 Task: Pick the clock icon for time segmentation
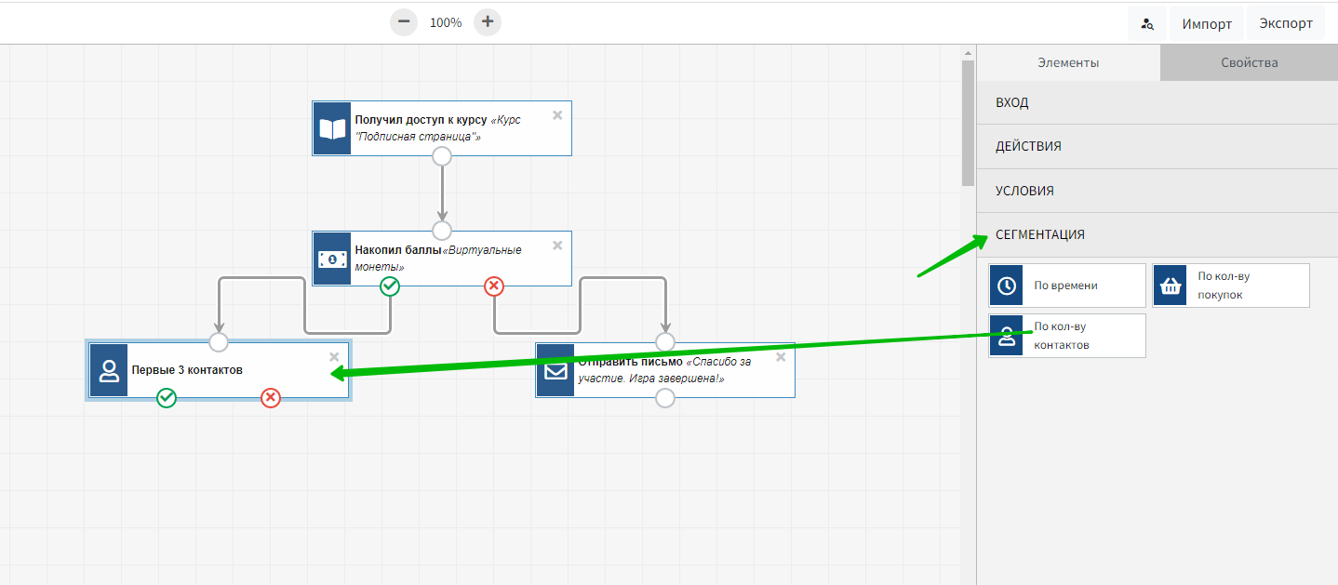(1007, 286)
